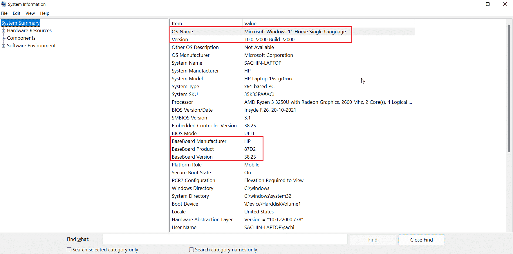Select the System Type row
The width and height of the screenshot is (513, 254).
click(x=292, y=86)
